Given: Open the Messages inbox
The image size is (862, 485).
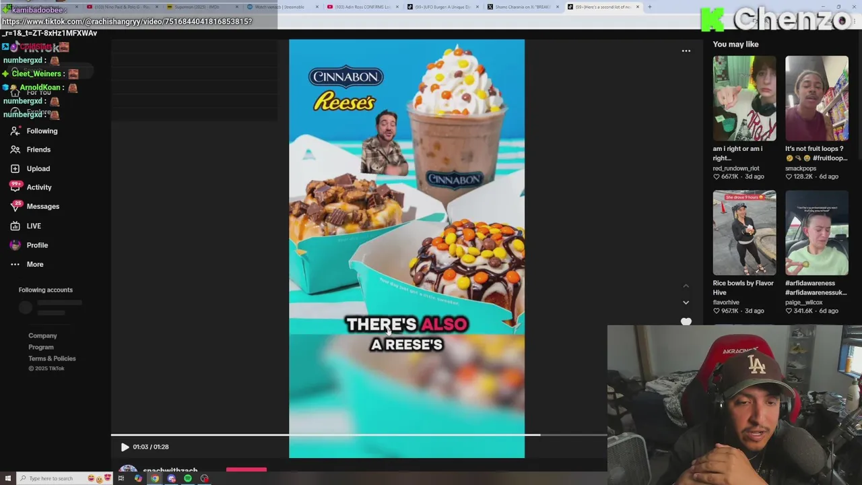Looking at the screenshot, I should [x=35, y=206].
